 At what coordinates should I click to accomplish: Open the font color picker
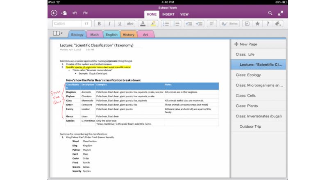[x=143, y=24]
